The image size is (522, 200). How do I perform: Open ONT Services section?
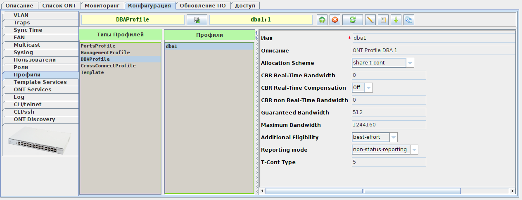[40, 90]
